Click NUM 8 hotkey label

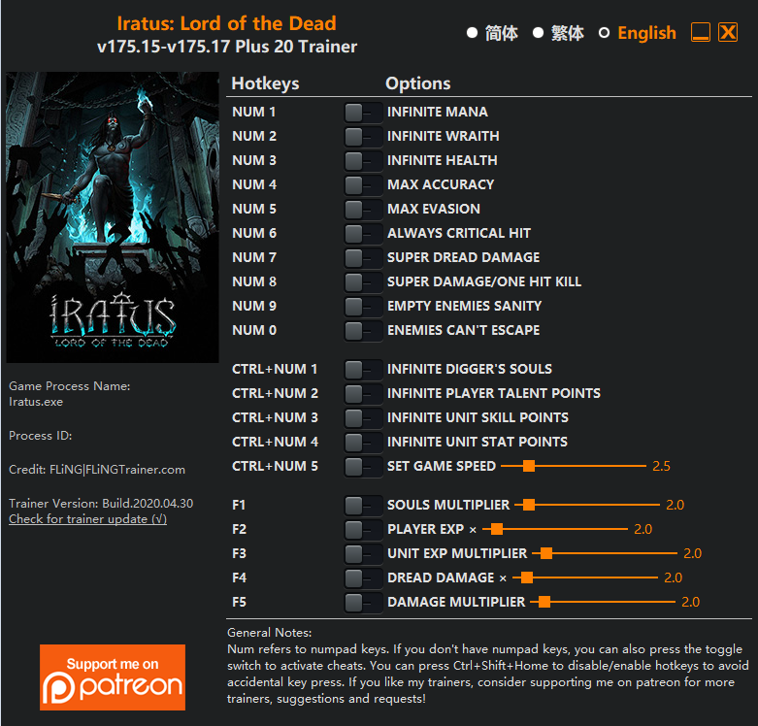tap(254, 281)
